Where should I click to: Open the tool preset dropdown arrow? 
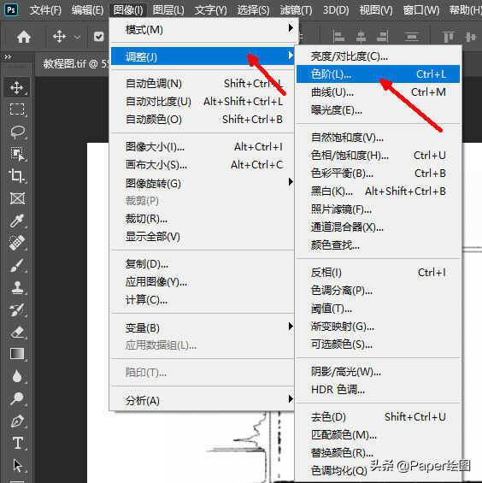tap(77, 37)
